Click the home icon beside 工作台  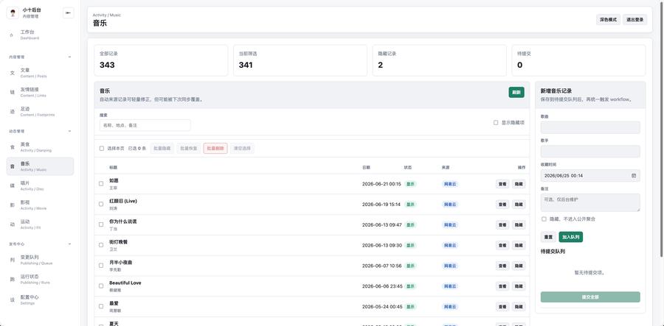coord(12,35)
